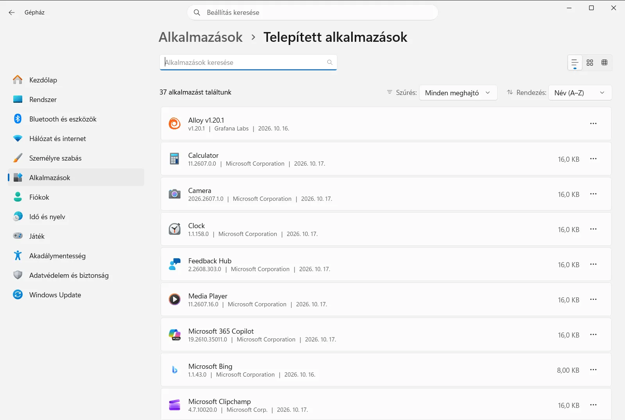Screen dimensions: 625x420
Task: Click the Microsoft Clipchamp app icon
Action: pyautogui.click(x=174, y=405)
